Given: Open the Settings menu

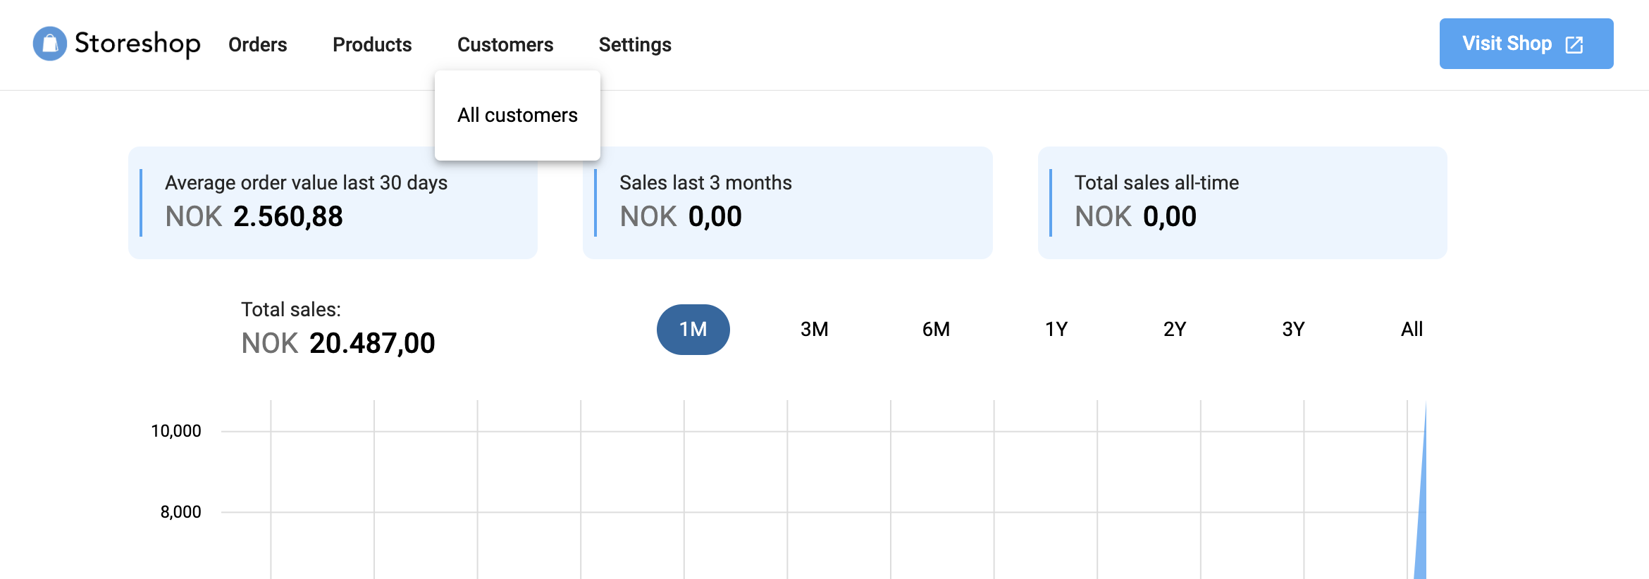Looking at the screenshot, I should coord(634,44).
